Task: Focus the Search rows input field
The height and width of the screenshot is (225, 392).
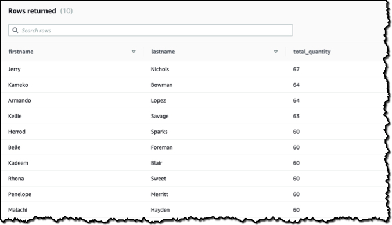Action: [150, 30]
